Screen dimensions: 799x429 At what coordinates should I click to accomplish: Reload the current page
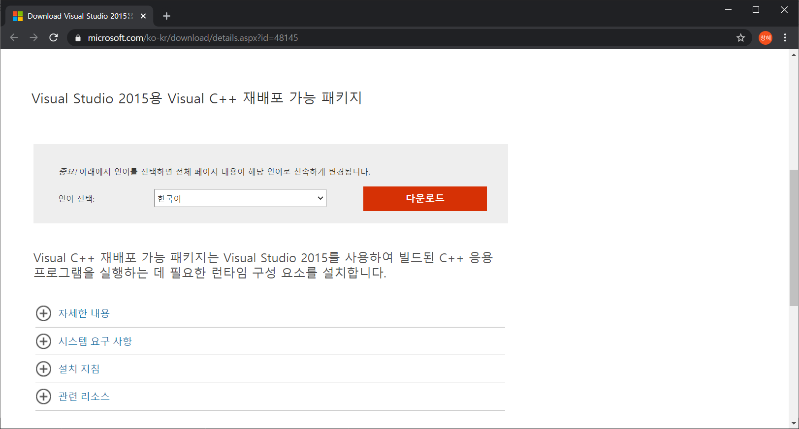click(54, 38)
